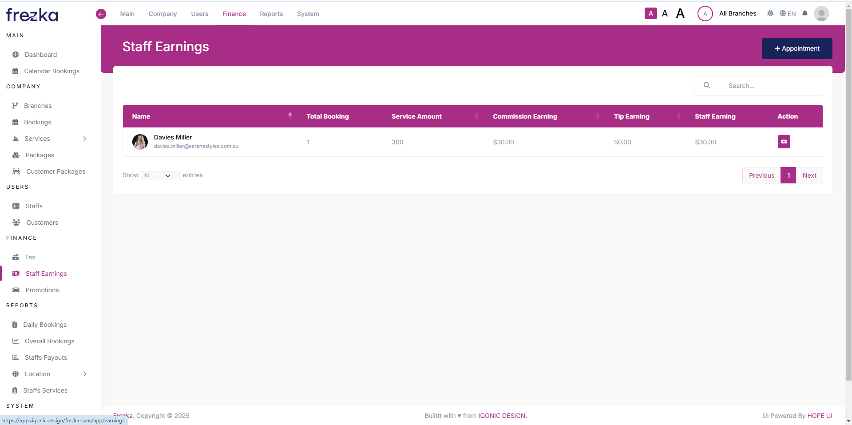This screenshot has height=425, width=852.
Task: Select Dashboard via its sidebar icon
Action: coord(16,54)
